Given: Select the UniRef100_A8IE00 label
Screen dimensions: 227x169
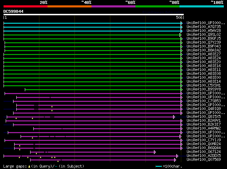Looking at the screenshot, I should [204, 78].
